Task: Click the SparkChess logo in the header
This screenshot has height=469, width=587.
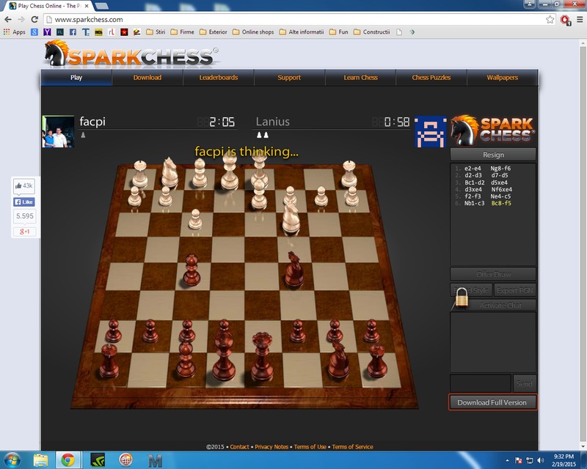Action: pos(131,55)
